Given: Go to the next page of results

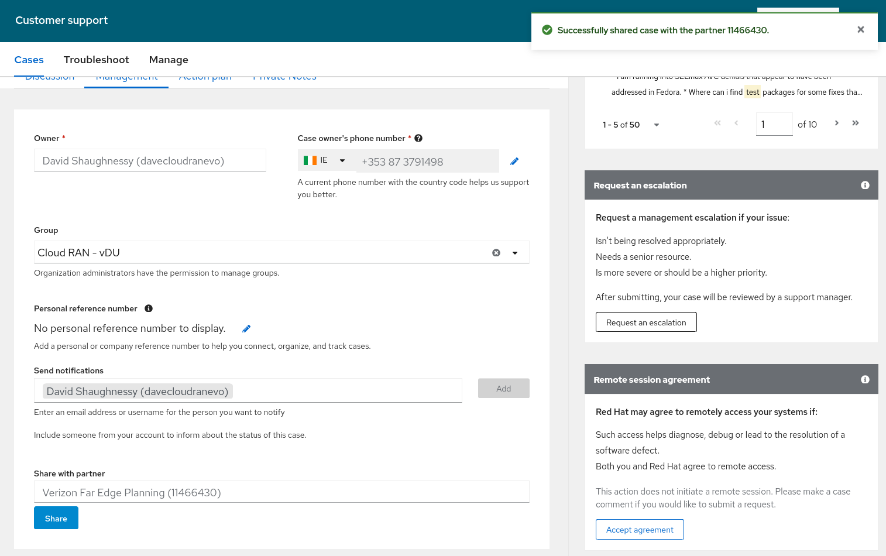Looking at the screenshot, I should 837,123.
